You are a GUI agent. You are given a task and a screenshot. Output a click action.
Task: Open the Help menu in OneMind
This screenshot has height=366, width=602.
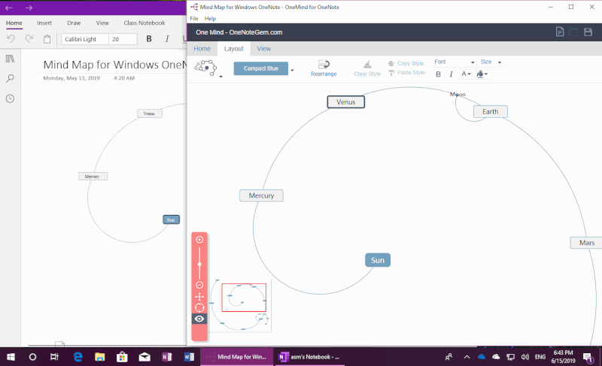(210, 18)
